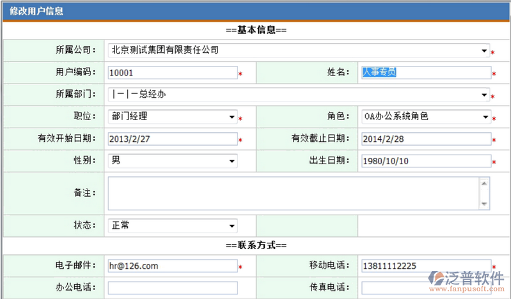Expand the 状态 status dropdown
The image size is (511, 299).
[172, 226]
